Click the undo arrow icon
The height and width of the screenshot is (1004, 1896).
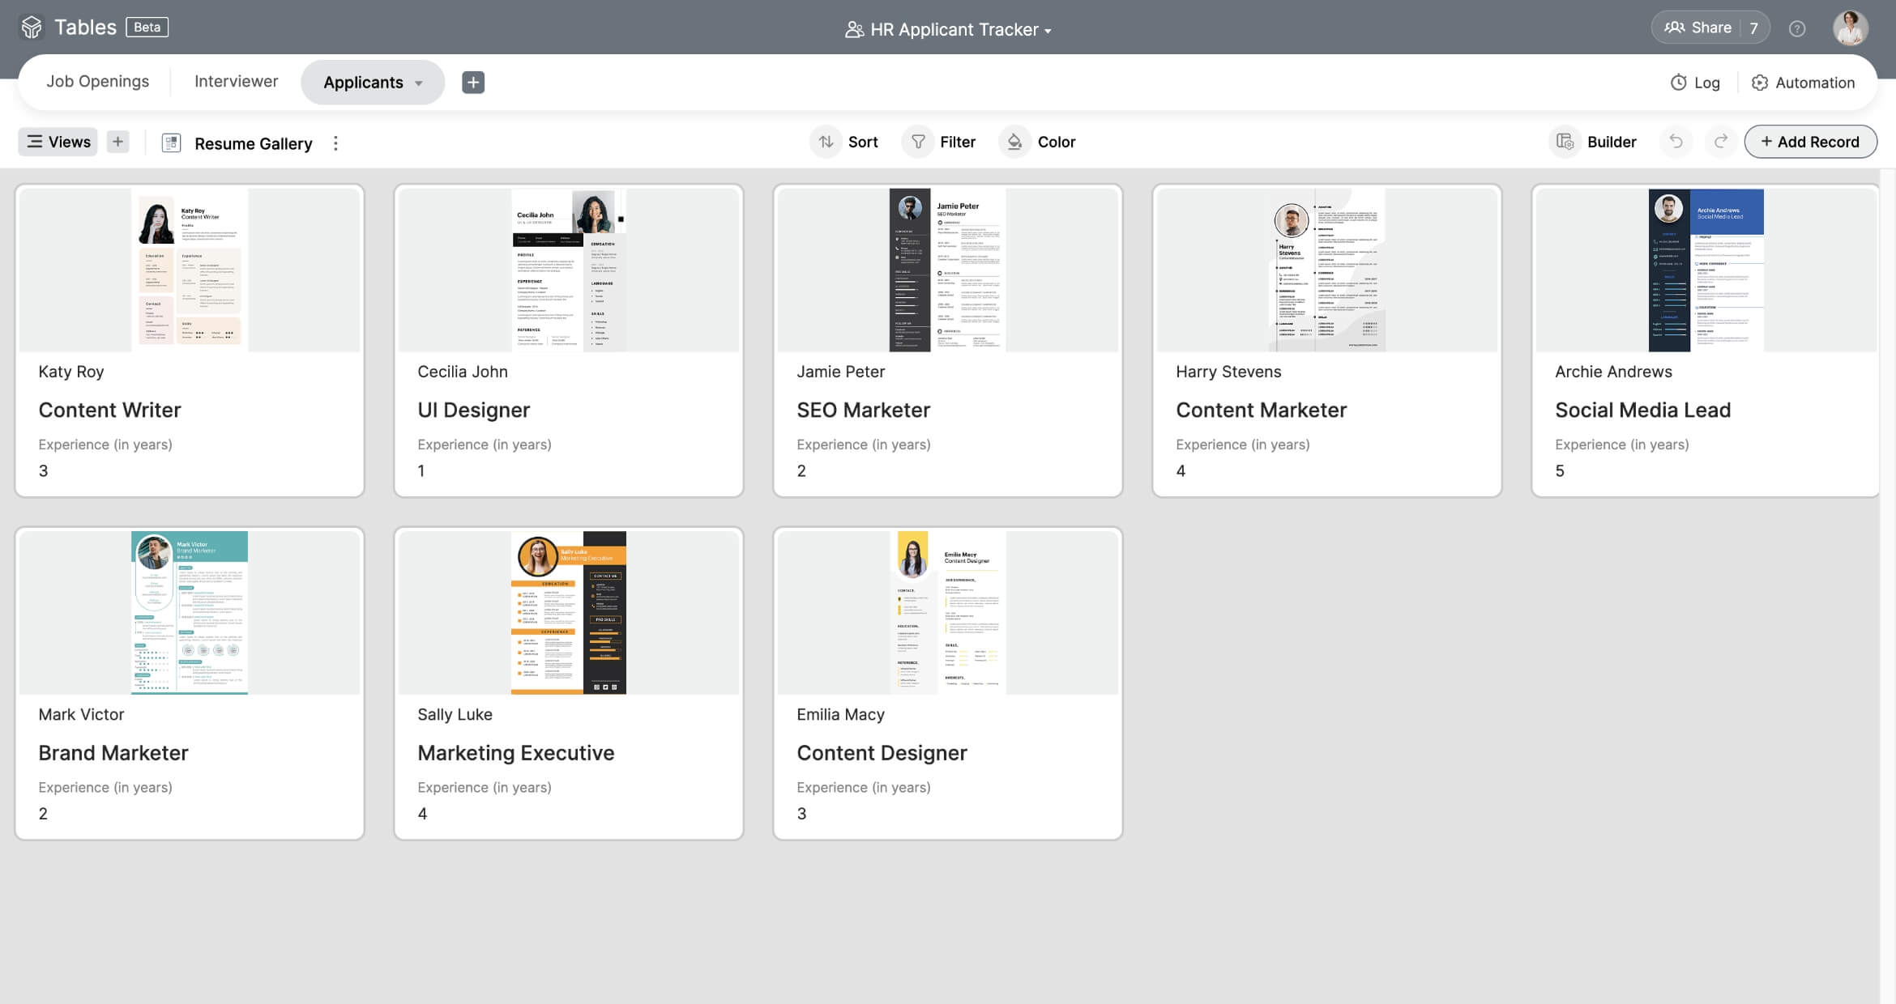pyautogui.click(x=1676, y=142)
